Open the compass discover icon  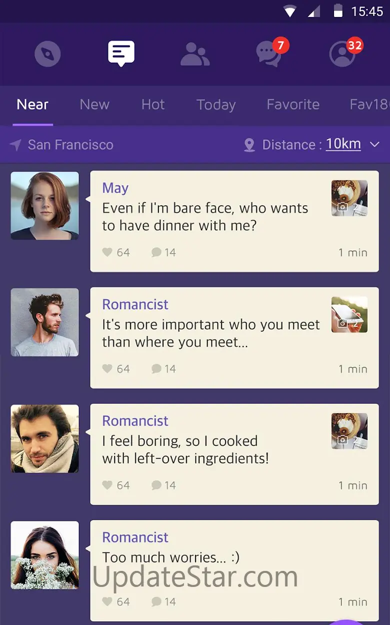(x=47, y=54)
